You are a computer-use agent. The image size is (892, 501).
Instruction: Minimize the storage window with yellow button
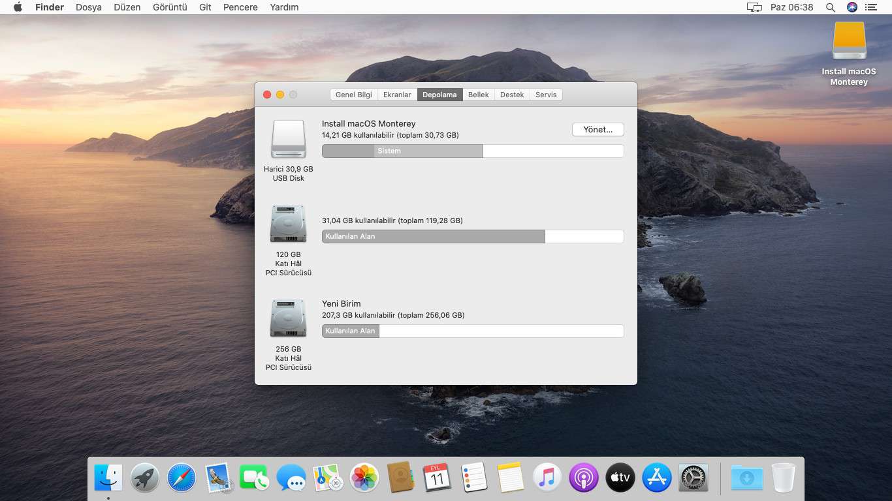coord(280,95)
